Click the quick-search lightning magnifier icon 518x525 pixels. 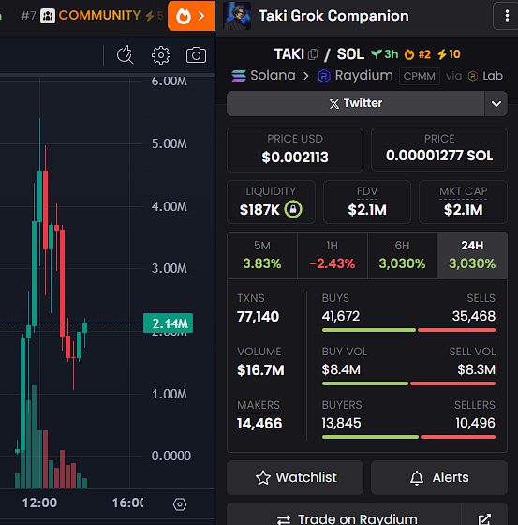tap(126, 55)
